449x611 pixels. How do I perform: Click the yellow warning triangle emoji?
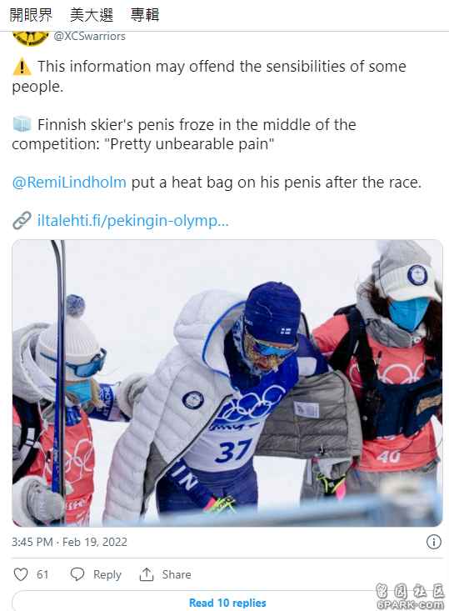point(22,67)
